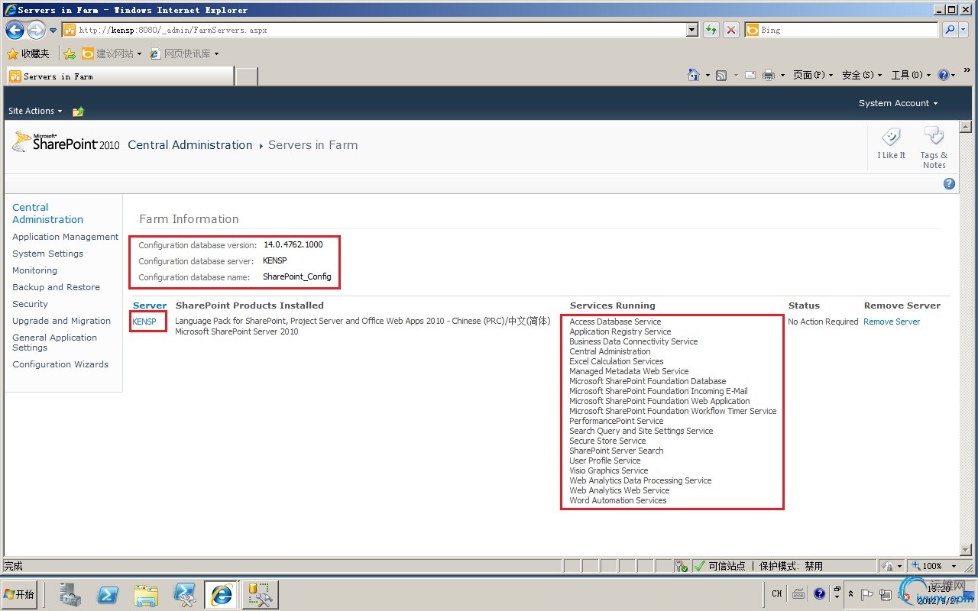This screenshot has height=611, width=978.
Task: Click the Refresh page icon
Action: tap(711, 30)
